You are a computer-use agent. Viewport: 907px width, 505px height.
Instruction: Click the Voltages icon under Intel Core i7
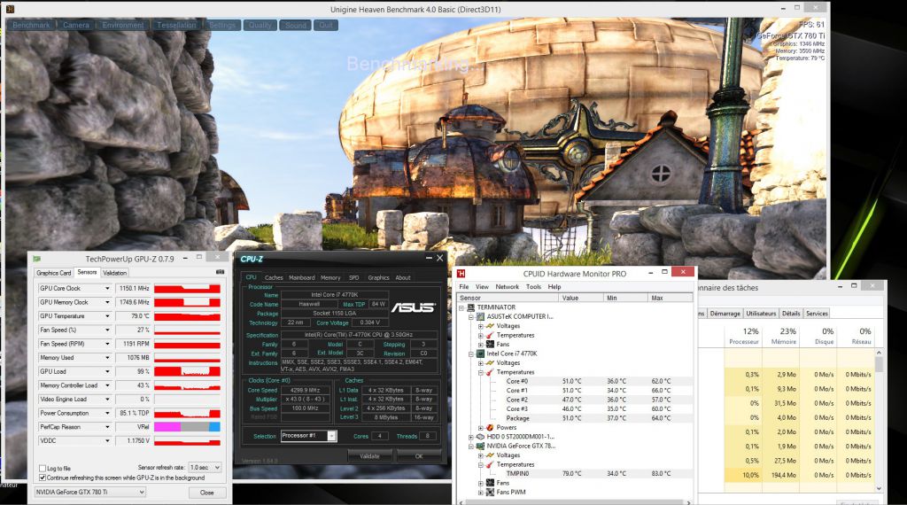tap(490, 362)
